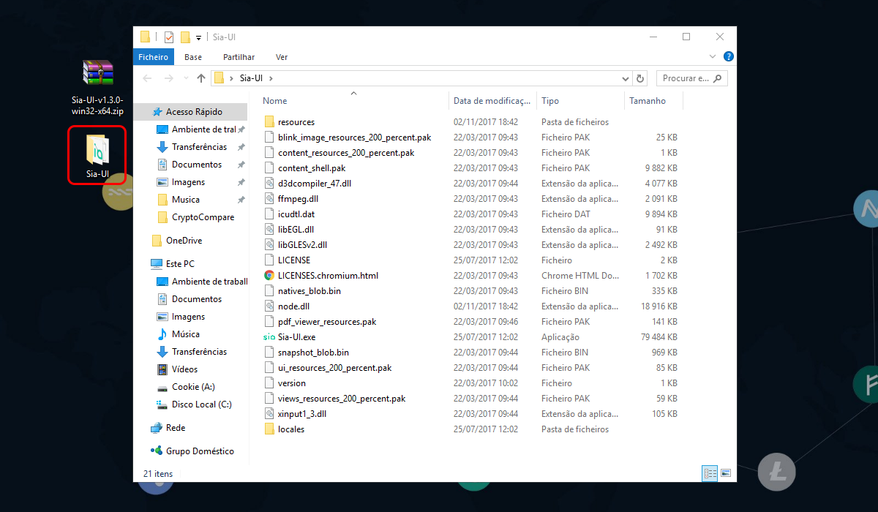Click the New folder icon in title bar
This screenshot has width=878, height=512.
(185, 37)
